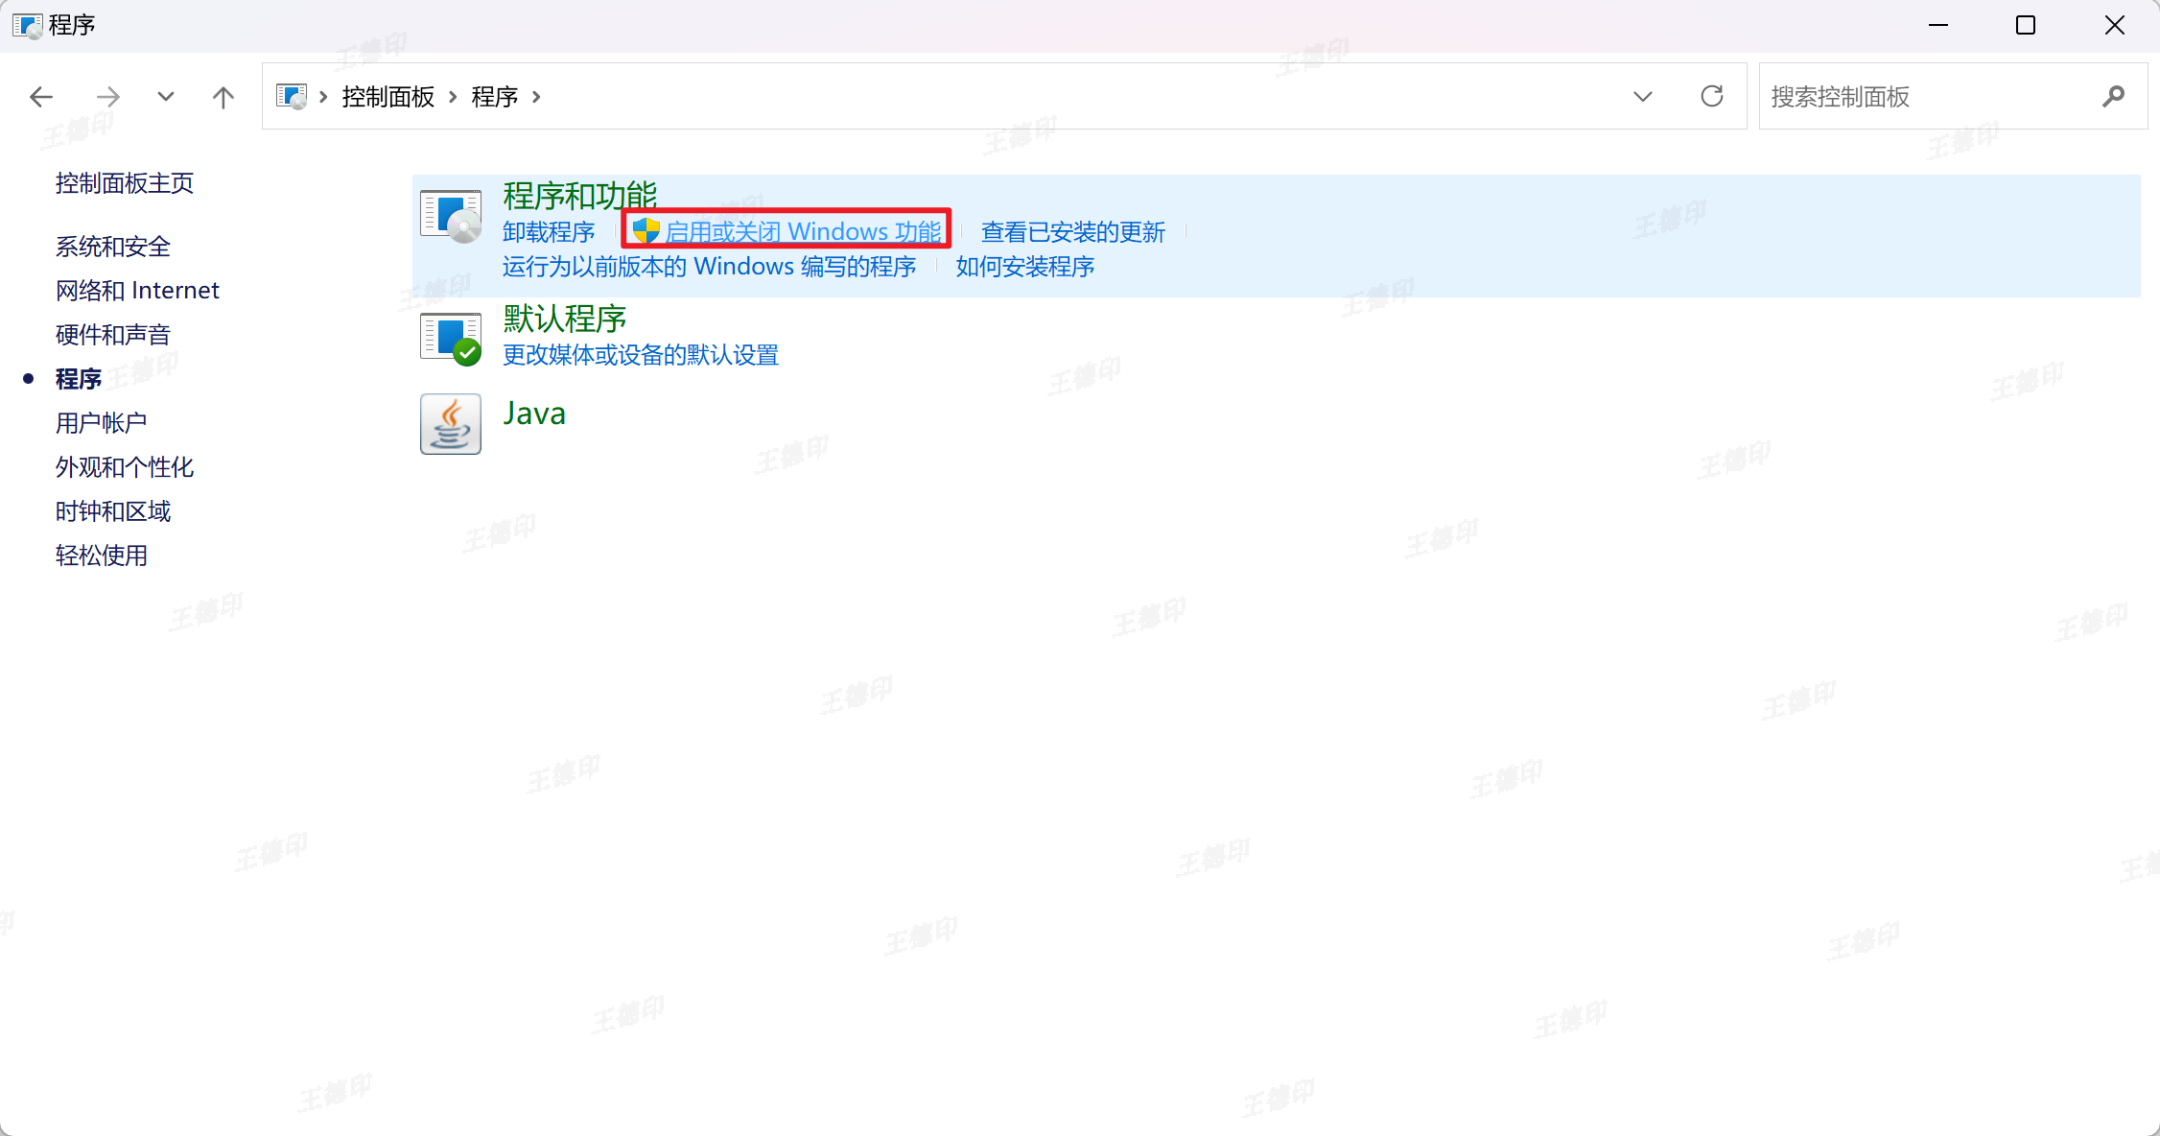Maximize the 程序 window
The image size is (2160, 1136).
(2026, 26)
